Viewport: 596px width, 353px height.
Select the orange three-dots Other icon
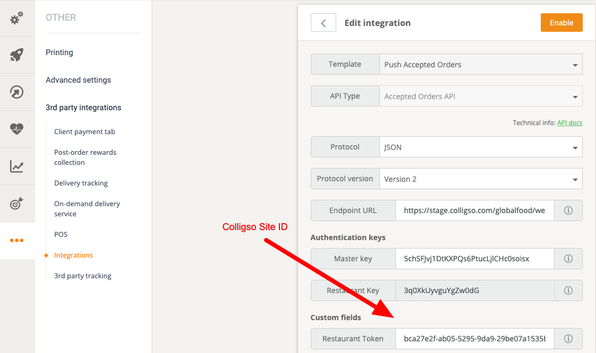click(17, 240)
